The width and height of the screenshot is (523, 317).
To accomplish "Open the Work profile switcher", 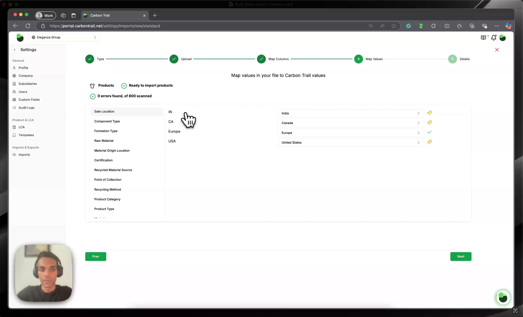I will click(x=45, y=15).
